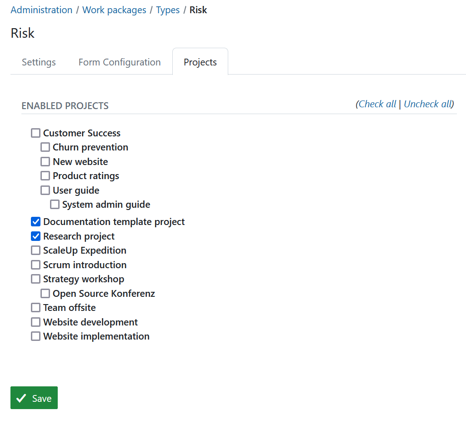This screenshot has width=466, height=425.
Task: Uncheck the Research project
Action: point(35,236)
